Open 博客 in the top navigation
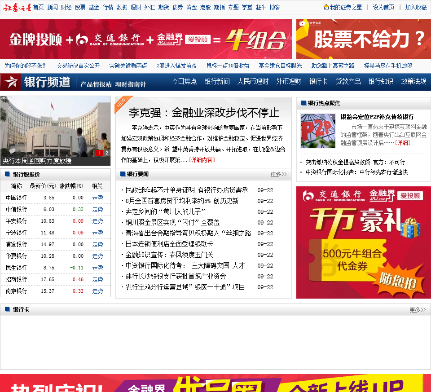 coord(275,8)
